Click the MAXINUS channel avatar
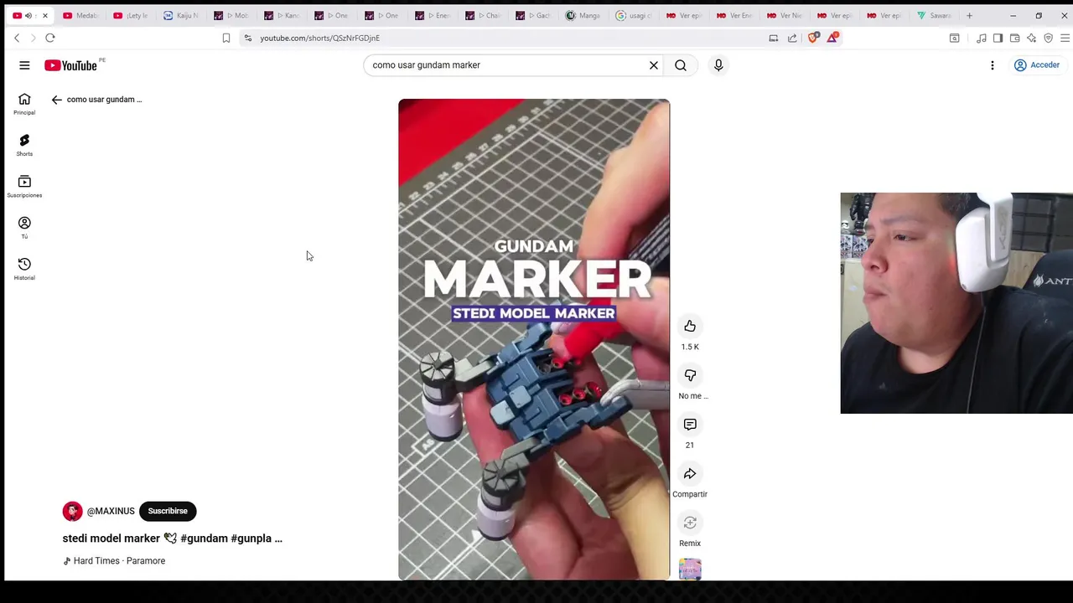This screenshot has width=1073, height=603. [73, 511]
